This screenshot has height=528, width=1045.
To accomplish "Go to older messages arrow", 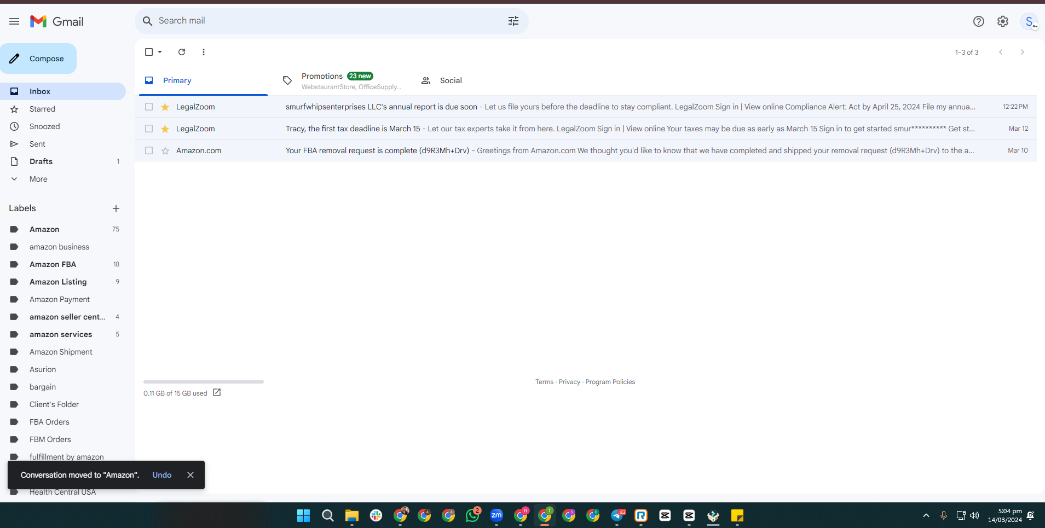I will pos(1022,52).
